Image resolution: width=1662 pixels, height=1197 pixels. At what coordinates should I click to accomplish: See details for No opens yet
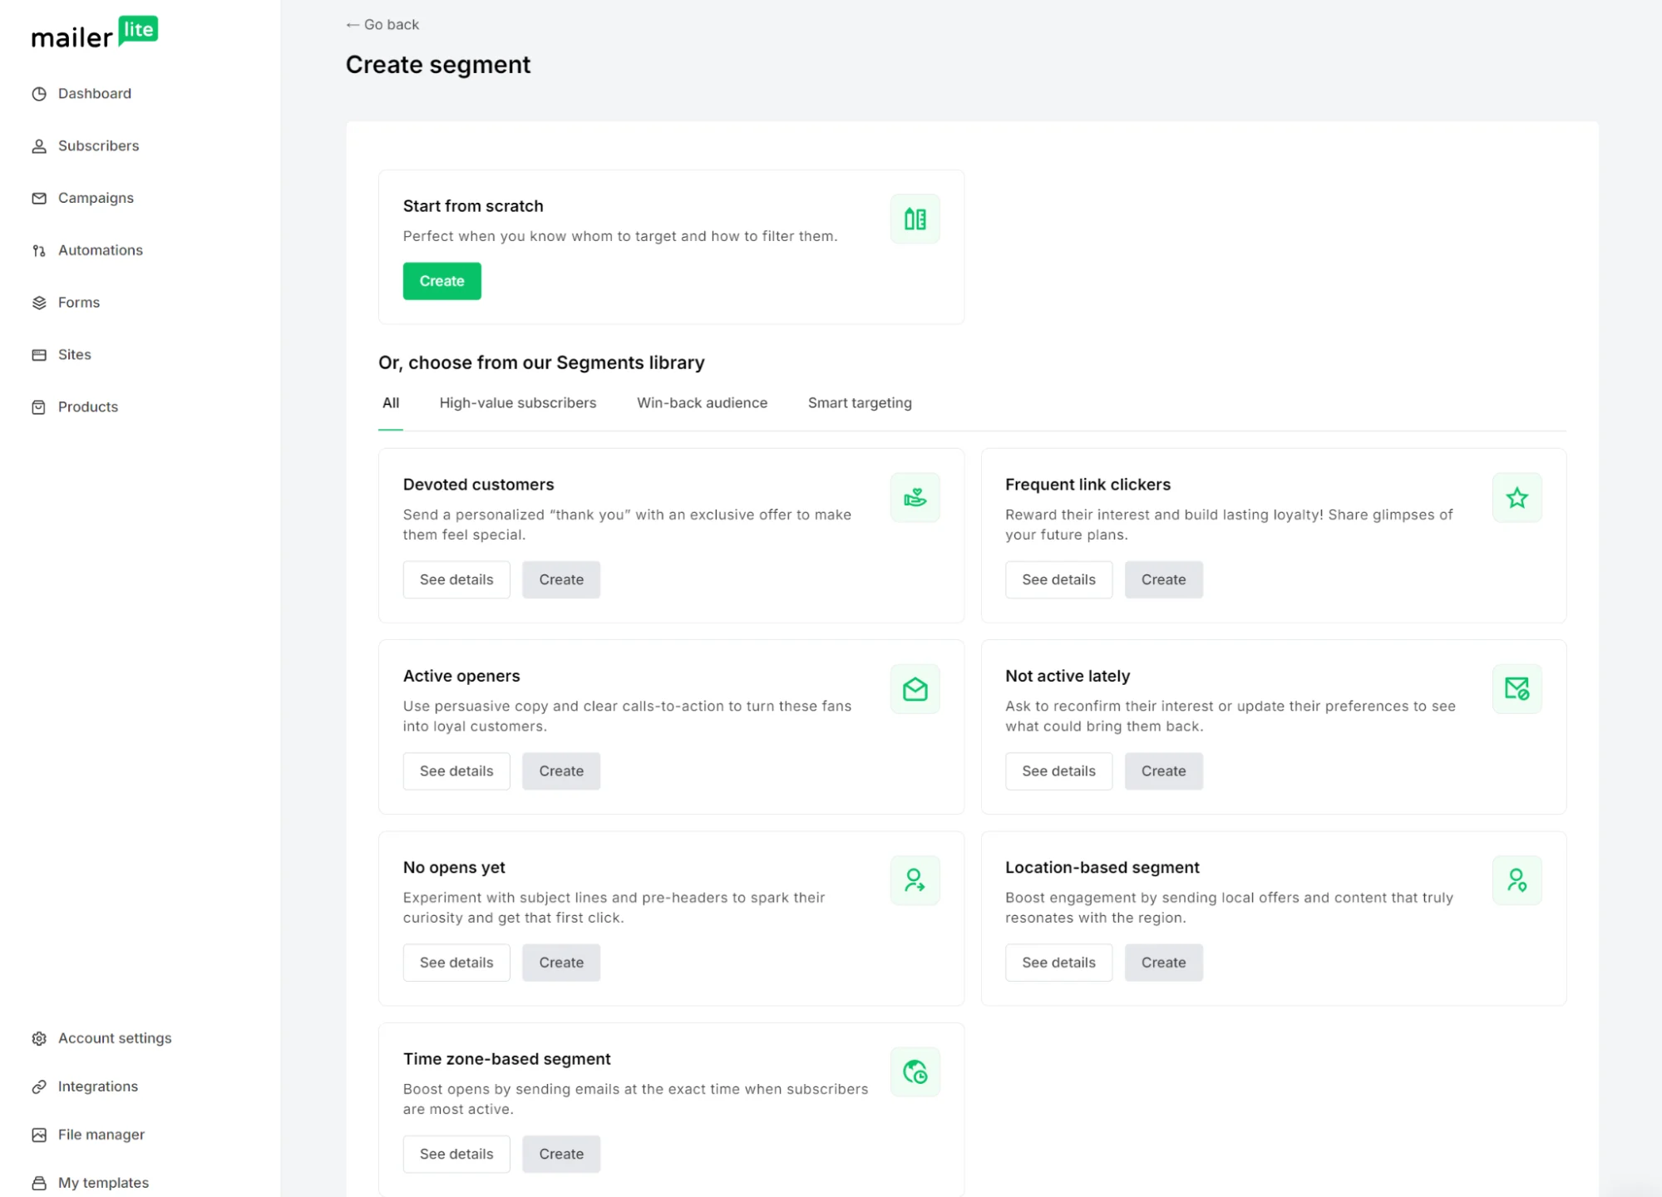[x=456, y=963]
